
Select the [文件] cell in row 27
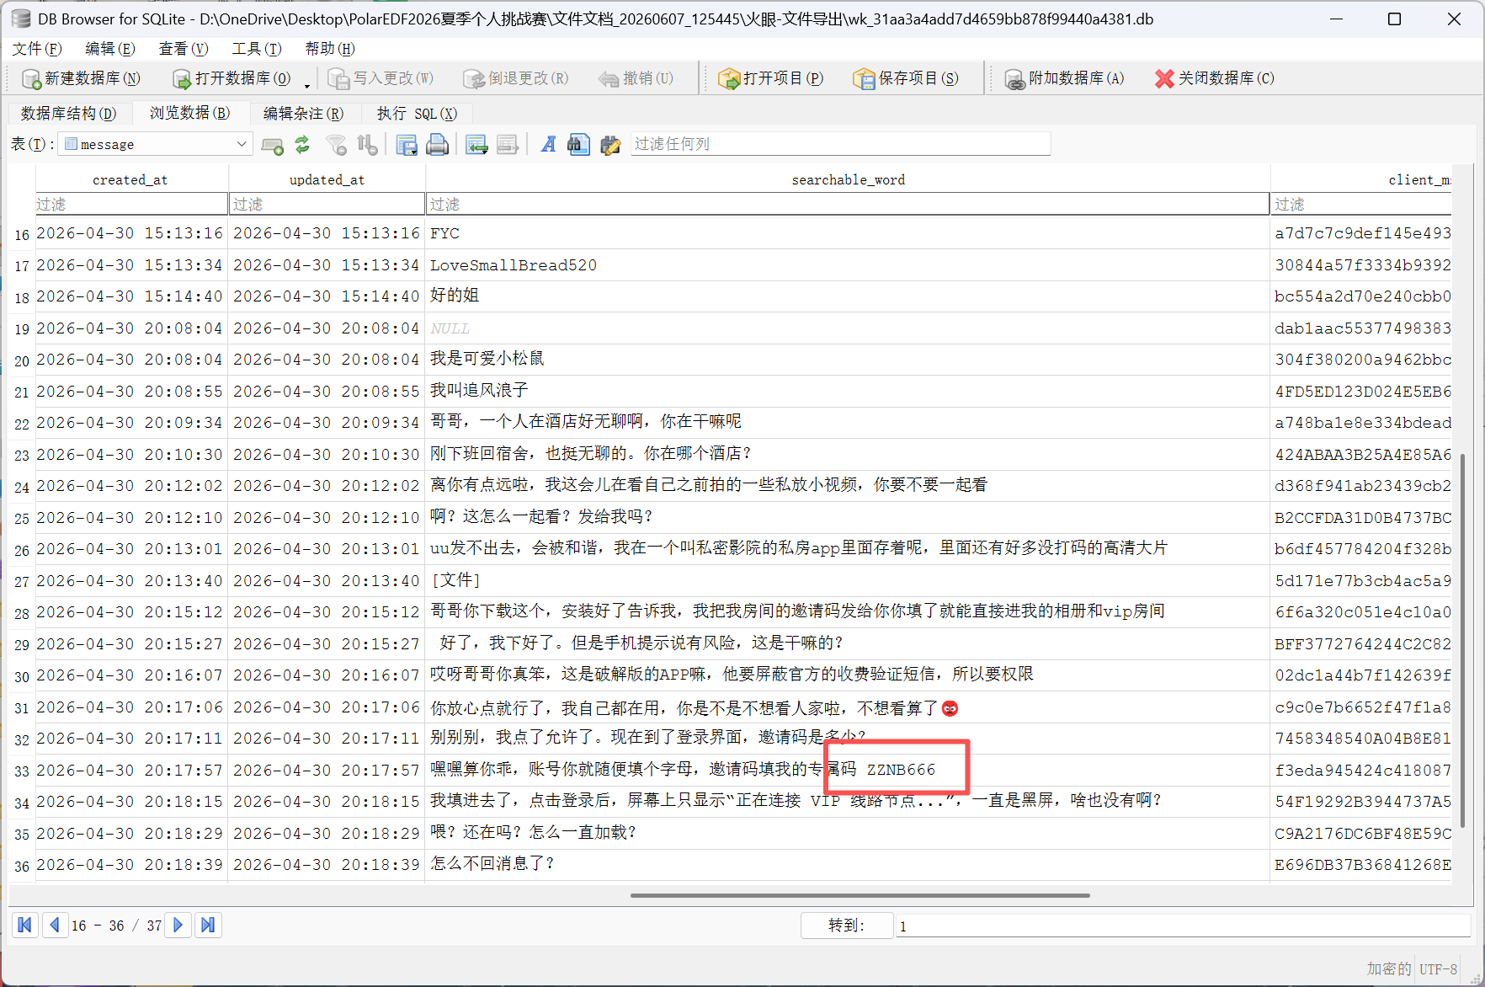coord(848,581)
